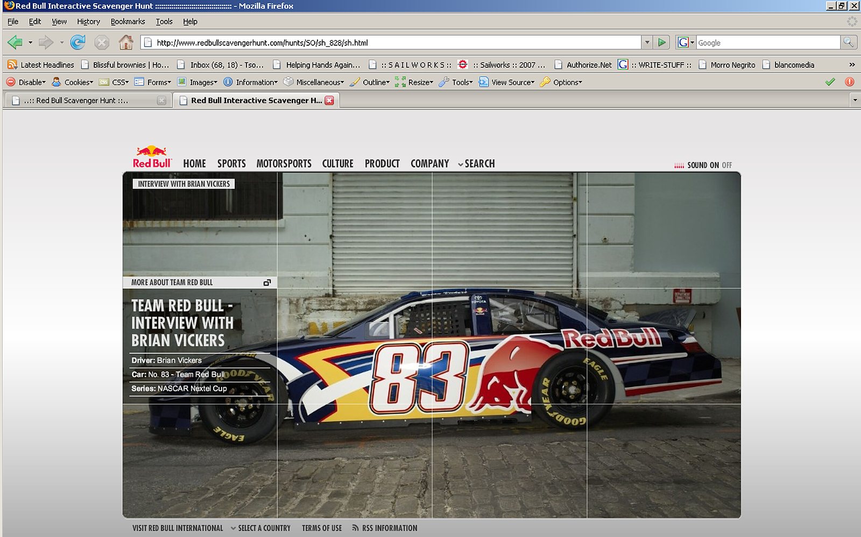
Task: Open the Forms toolbar menu
Action: [153, 82]
